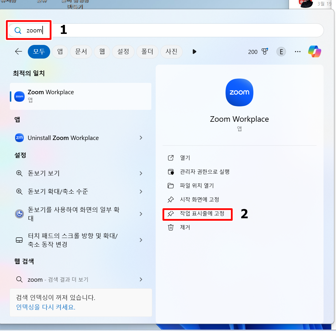Select the 모두 filter tab

tap(39, 52)
